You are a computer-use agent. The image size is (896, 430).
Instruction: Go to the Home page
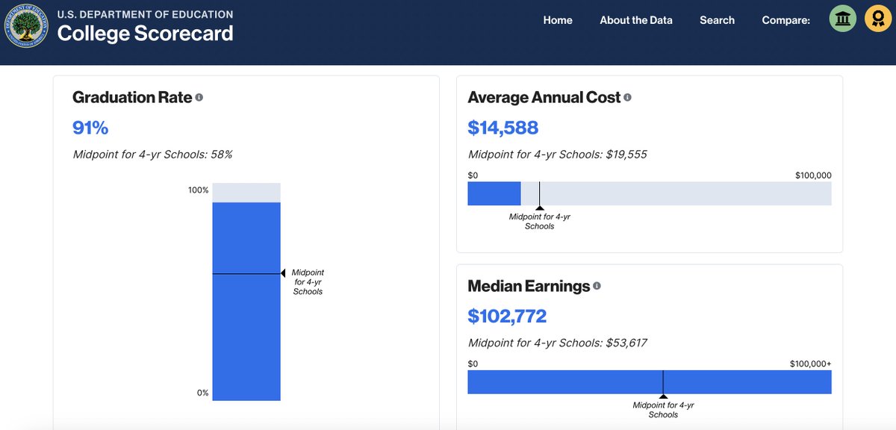point(558,20)
